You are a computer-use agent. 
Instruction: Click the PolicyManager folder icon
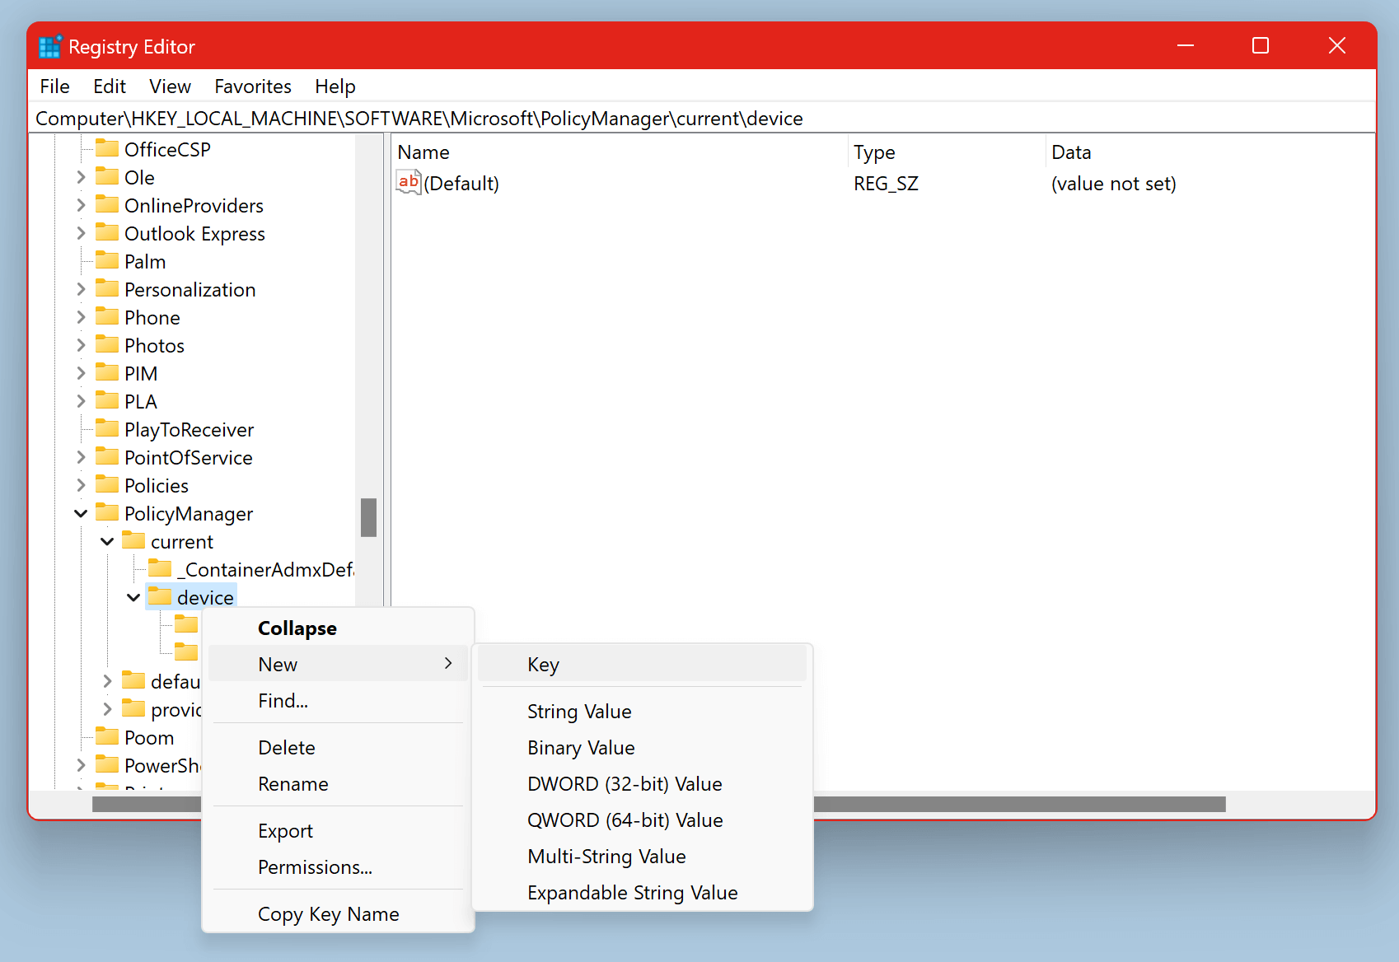click(107, 513)
